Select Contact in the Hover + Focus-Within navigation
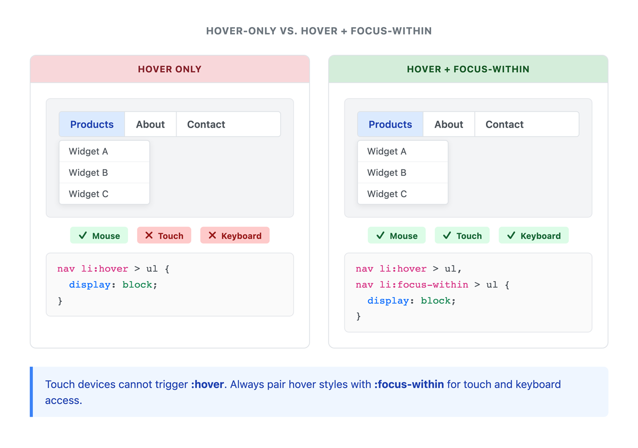Screen dimensions: 638x448 [x=505, y=124]
